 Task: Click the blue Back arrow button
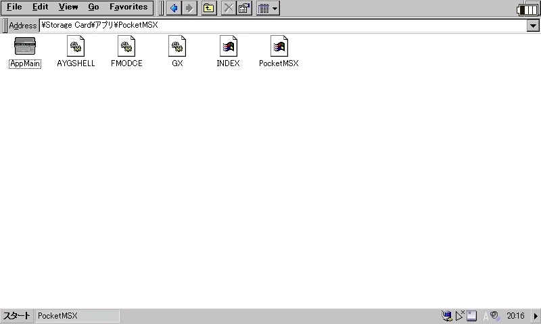[174, 8]
